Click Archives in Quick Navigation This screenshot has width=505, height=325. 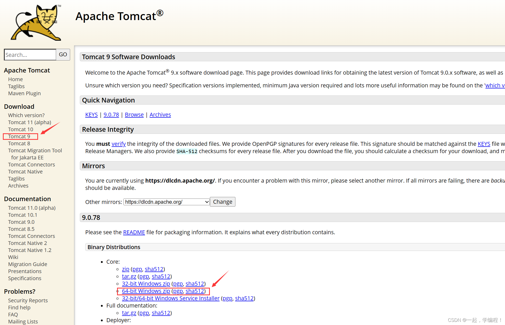click(x=160, y=115)
